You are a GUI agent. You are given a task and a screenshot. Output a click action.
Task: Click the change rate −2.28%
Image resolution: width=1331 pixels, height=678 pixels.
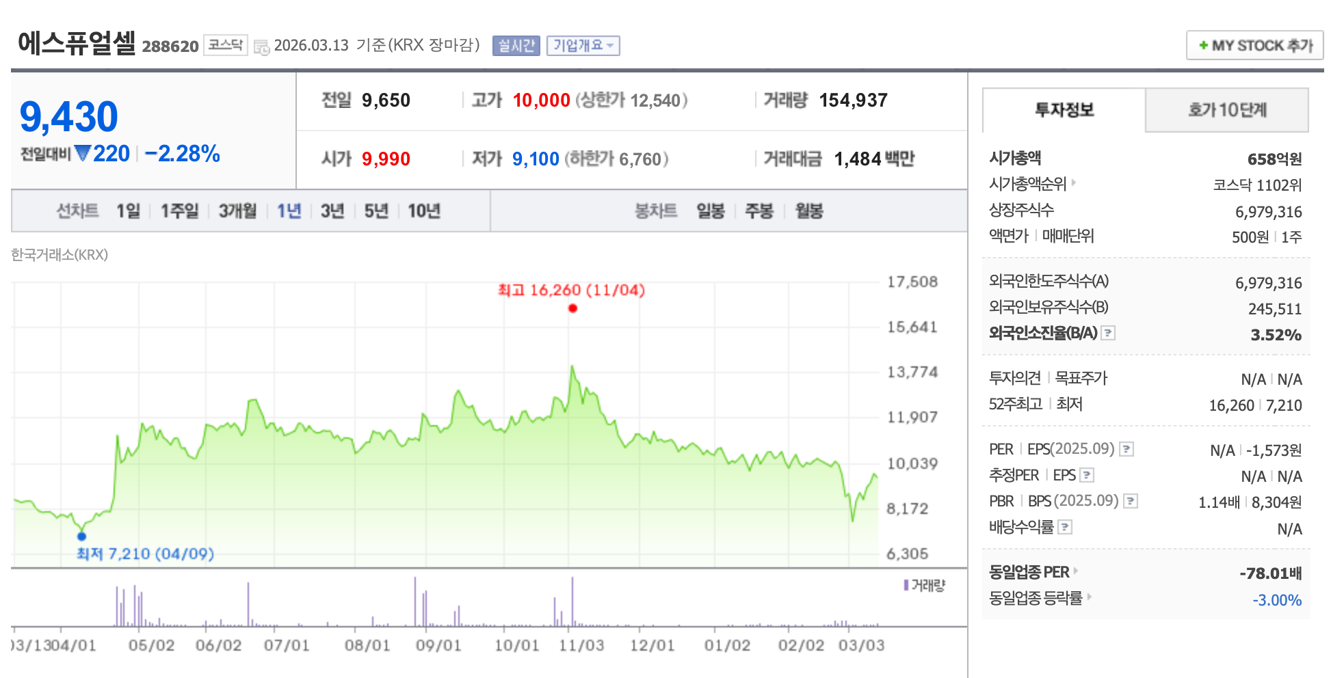pyautogui.click(x=183, y=154)
